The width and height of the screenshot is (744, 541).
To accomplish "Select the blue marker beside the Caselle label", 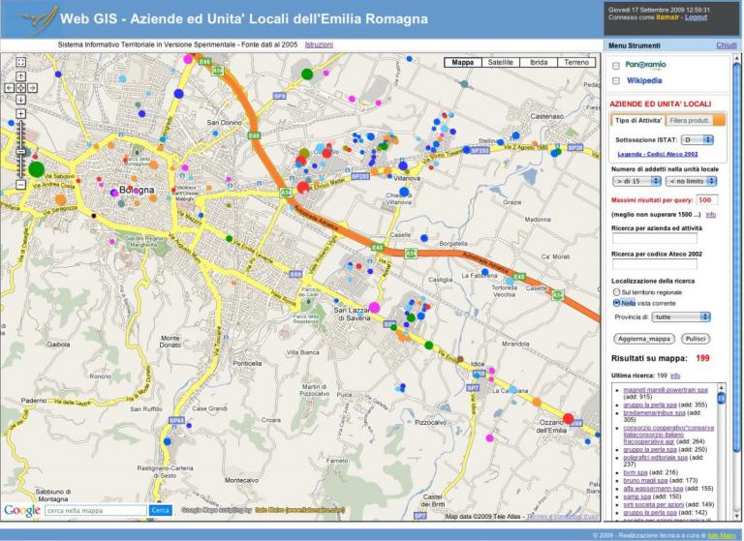I will pos(424,238).
